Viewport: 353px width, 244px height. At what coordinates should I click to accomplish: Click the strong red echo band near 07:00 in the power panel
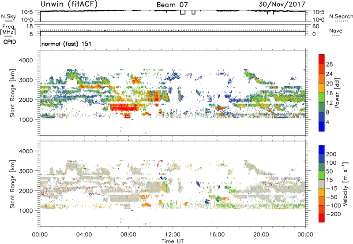[124, 107]
